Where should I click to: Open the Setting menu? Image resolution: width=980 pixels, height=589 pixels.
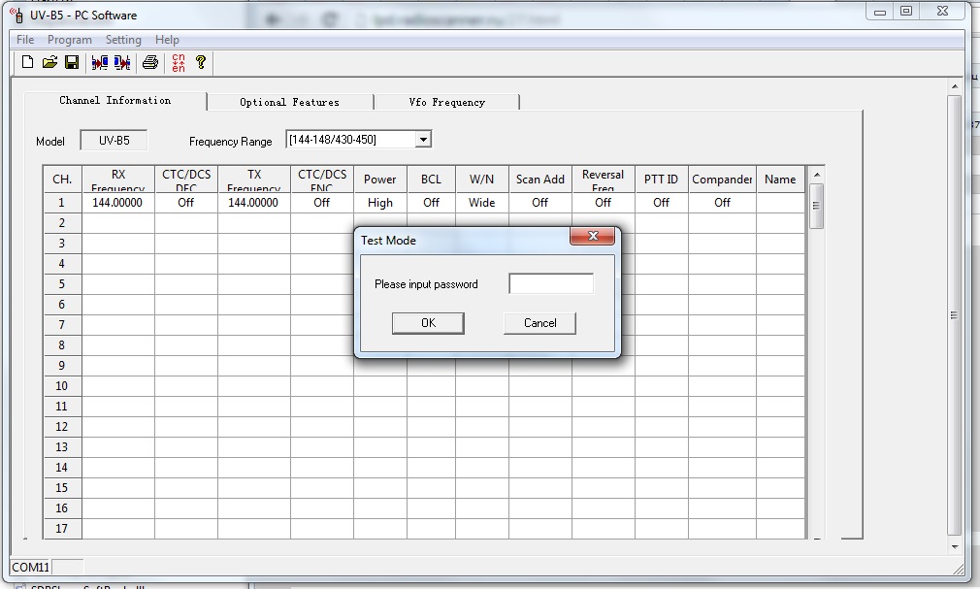(123, 40)
